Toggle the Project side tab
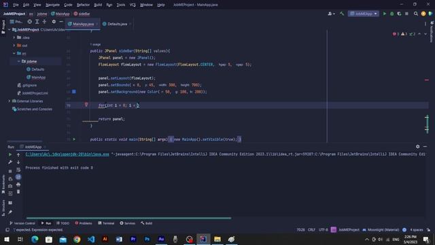Viewport: 435px width, 245px height. pos(3,27)
